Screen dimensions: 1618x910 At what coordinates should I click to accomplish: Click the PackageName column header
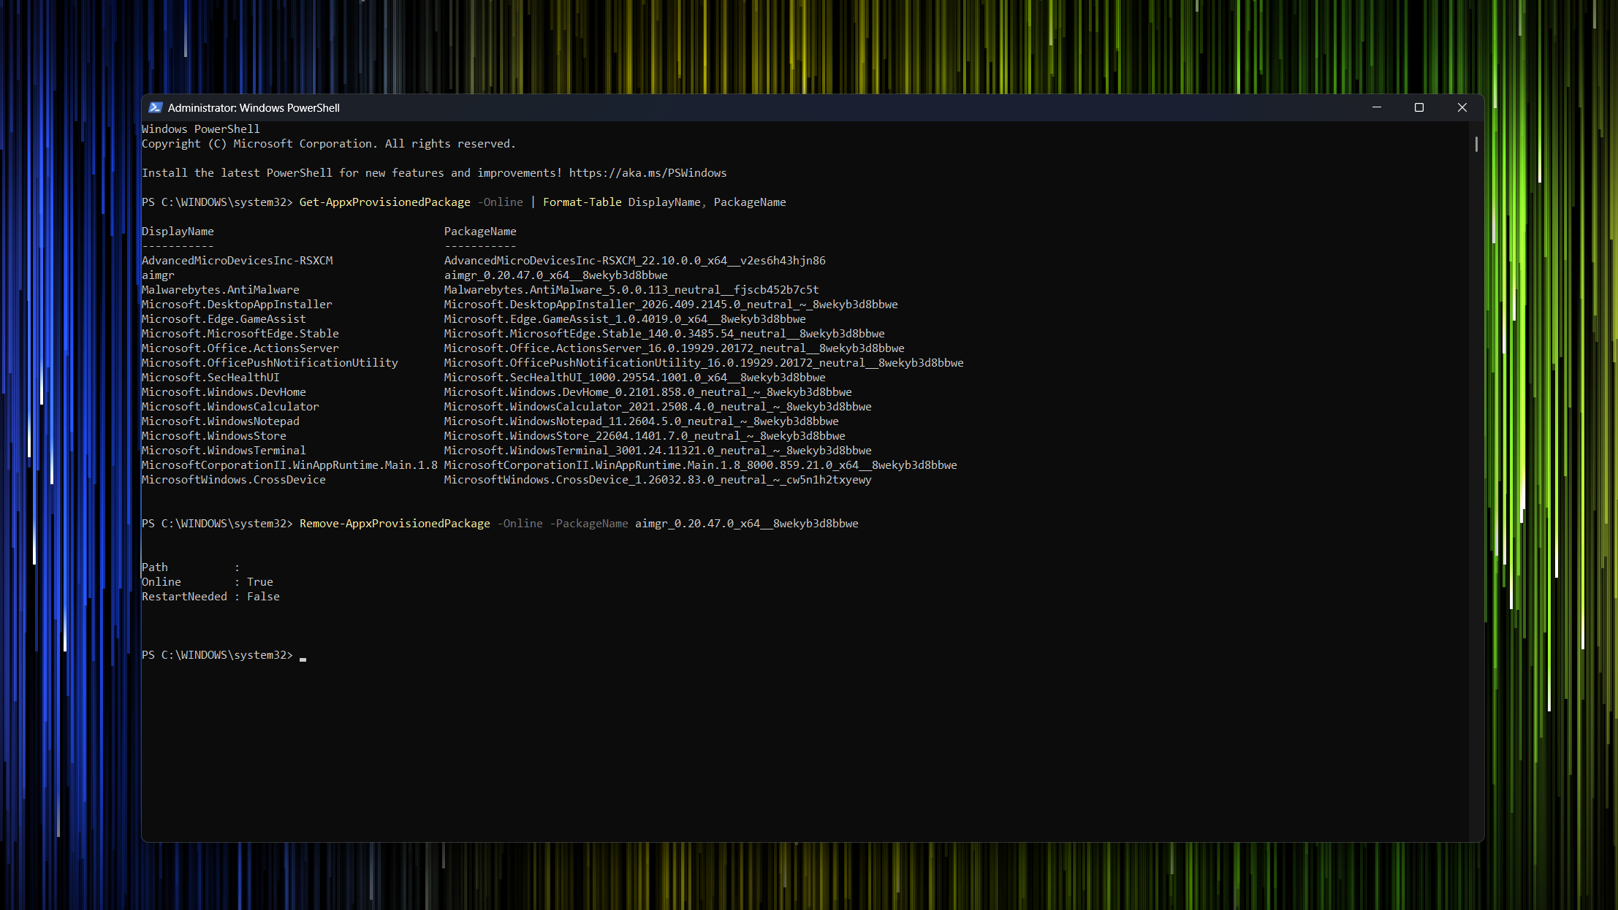click(480, 232)
